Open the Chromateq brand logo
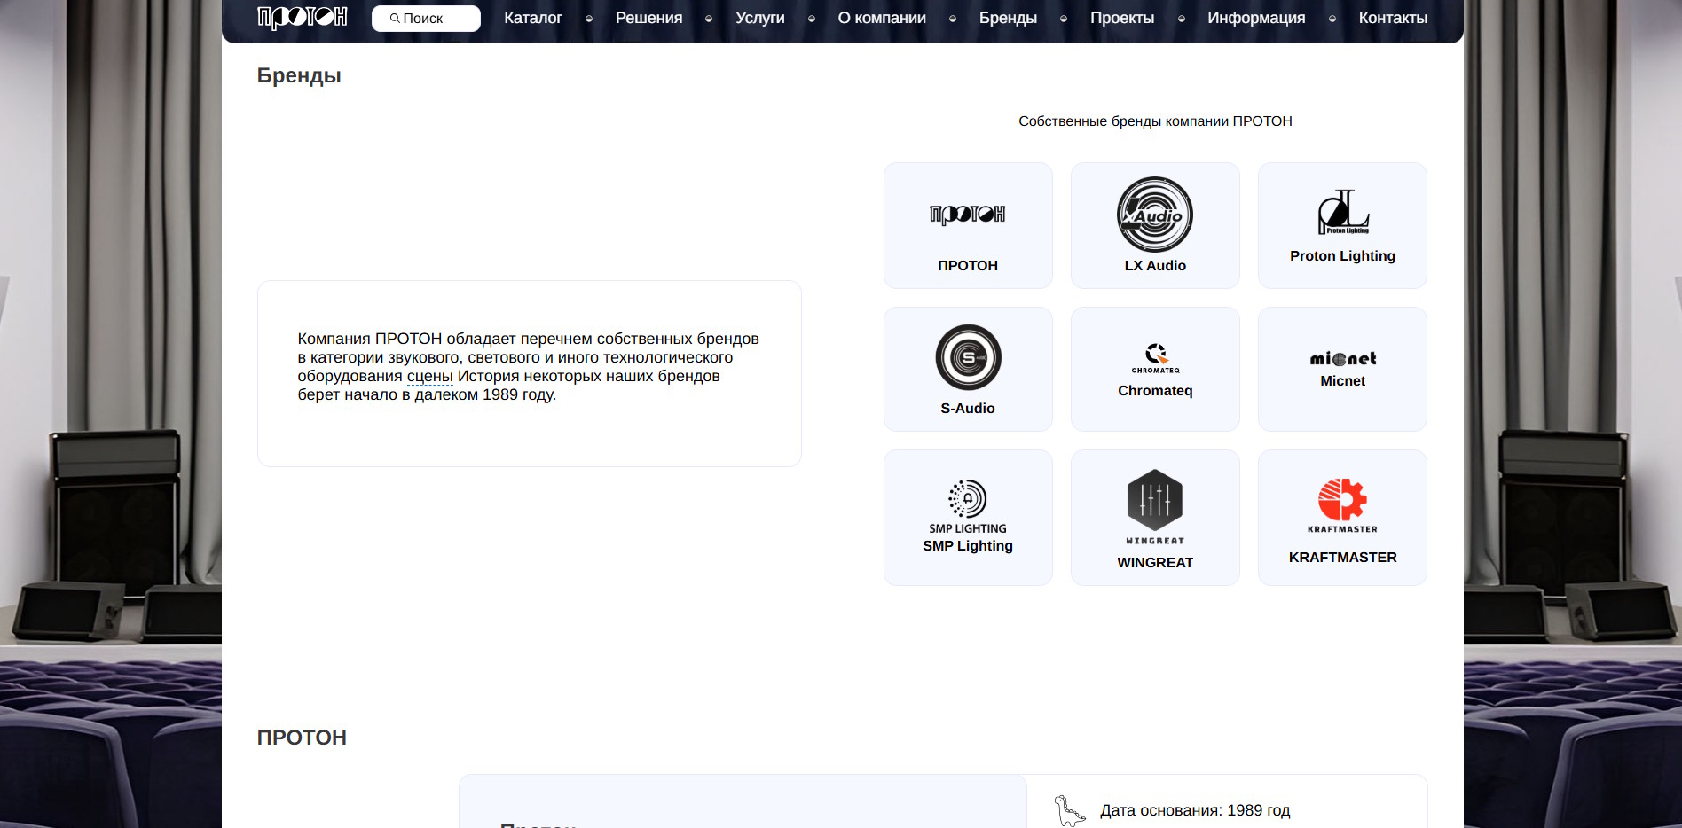 point(1155,358)
